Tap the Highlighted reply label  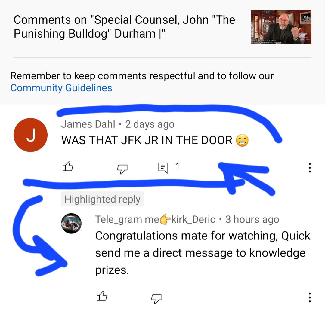coord(102,199)
